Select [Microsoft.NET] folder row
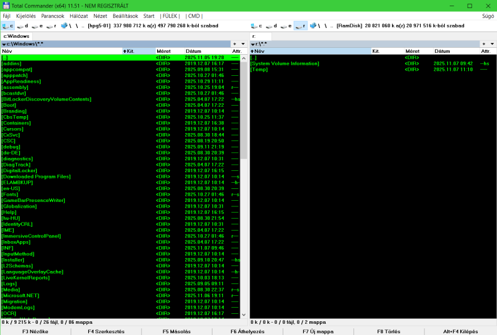Image resolution: width=497 pixels, height=335 pixels. [x=121, y=296]
